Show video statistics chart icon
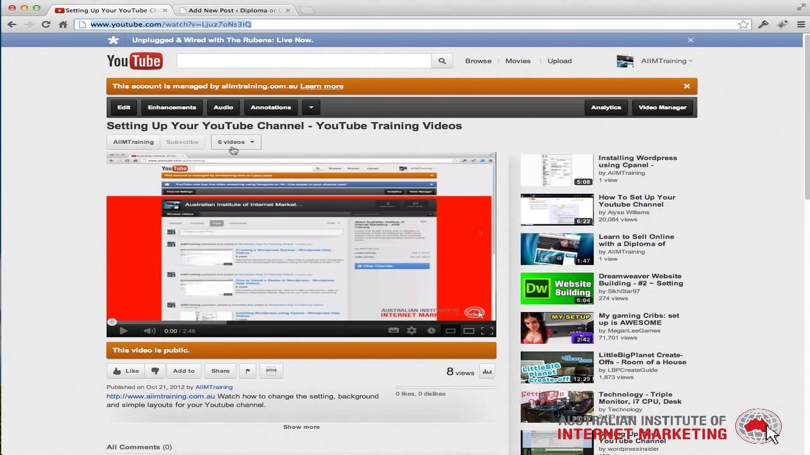The width and height of the screenshot is (810, 455). pyautogui.click(x=487, y=372)
